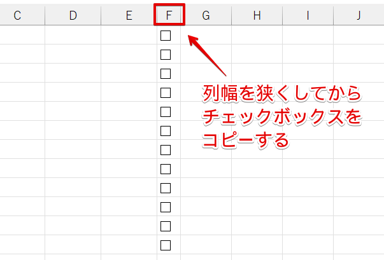The height and width of the screenshot is (260, 384).
Task: Tick the last checkbox at the bottom
Action: coord(166,245)
